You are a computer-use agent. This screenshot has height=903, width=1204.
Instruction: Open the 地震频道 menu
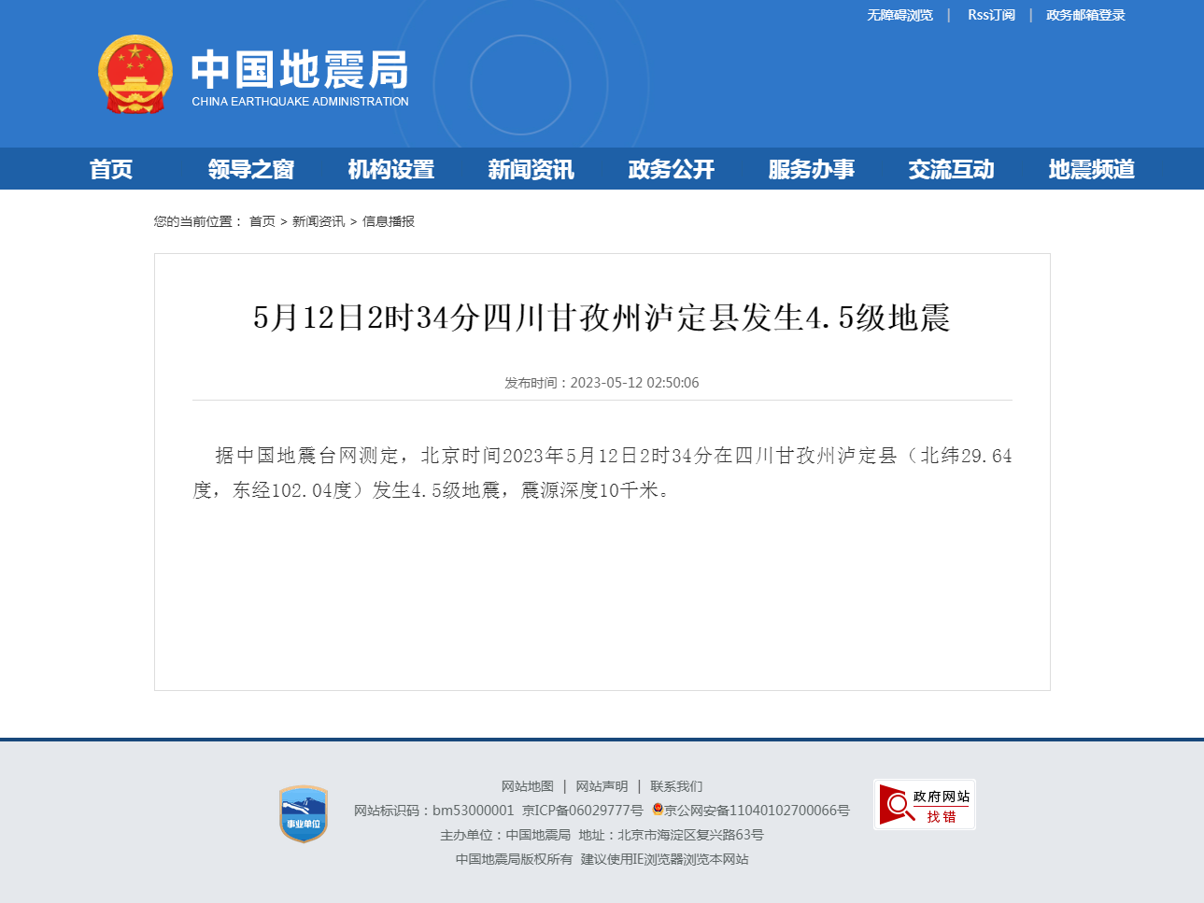(1092, 169)
